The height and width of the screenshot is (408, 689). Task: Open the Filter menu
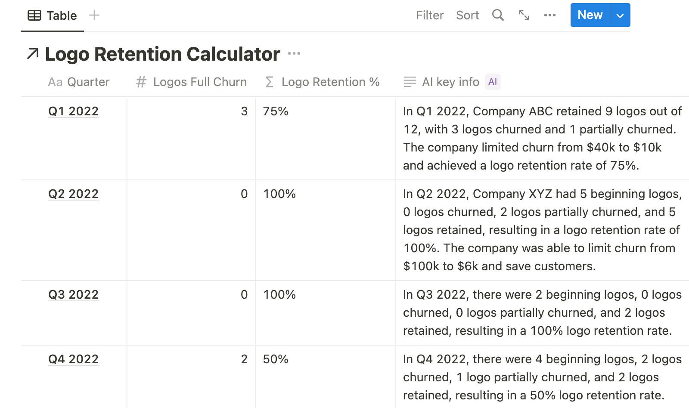click(429, 15)
